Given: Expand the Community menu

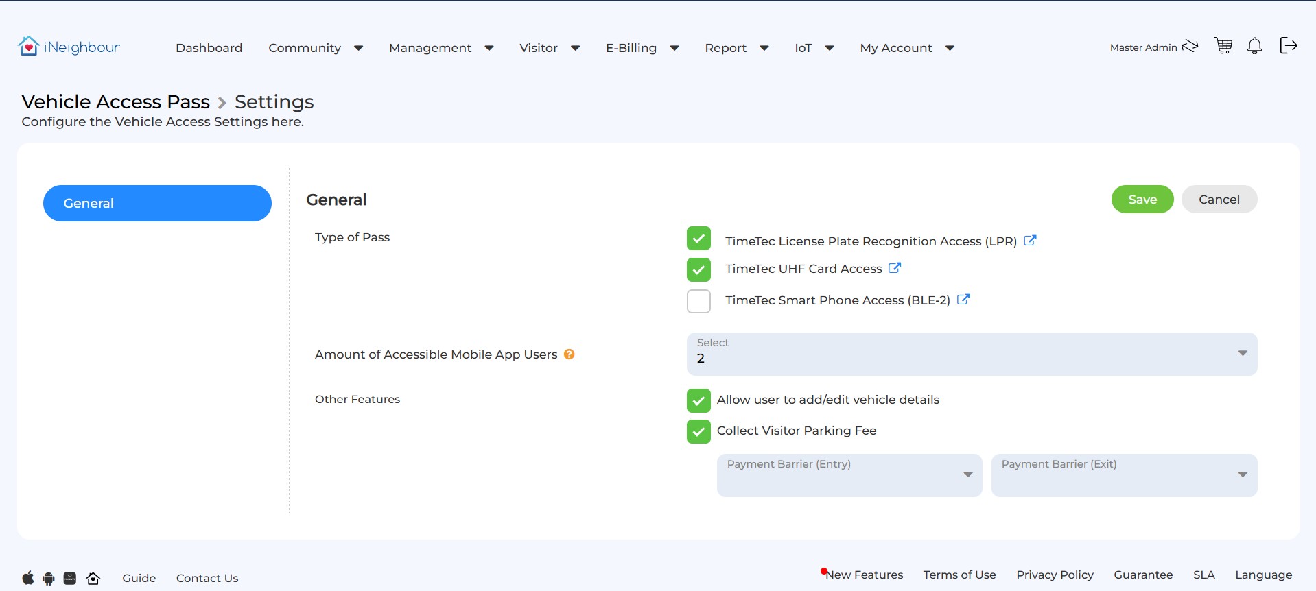Looking at the screenshot, I should [x=316, y=48].
